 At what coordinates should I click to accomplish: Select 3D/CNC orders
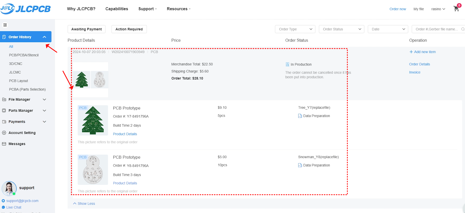tap(16, 64)
